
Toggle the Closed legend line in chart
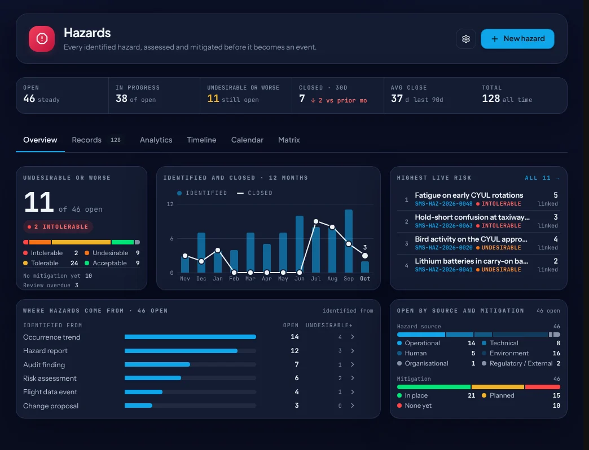pyautogui.click(x=240, y=193)
